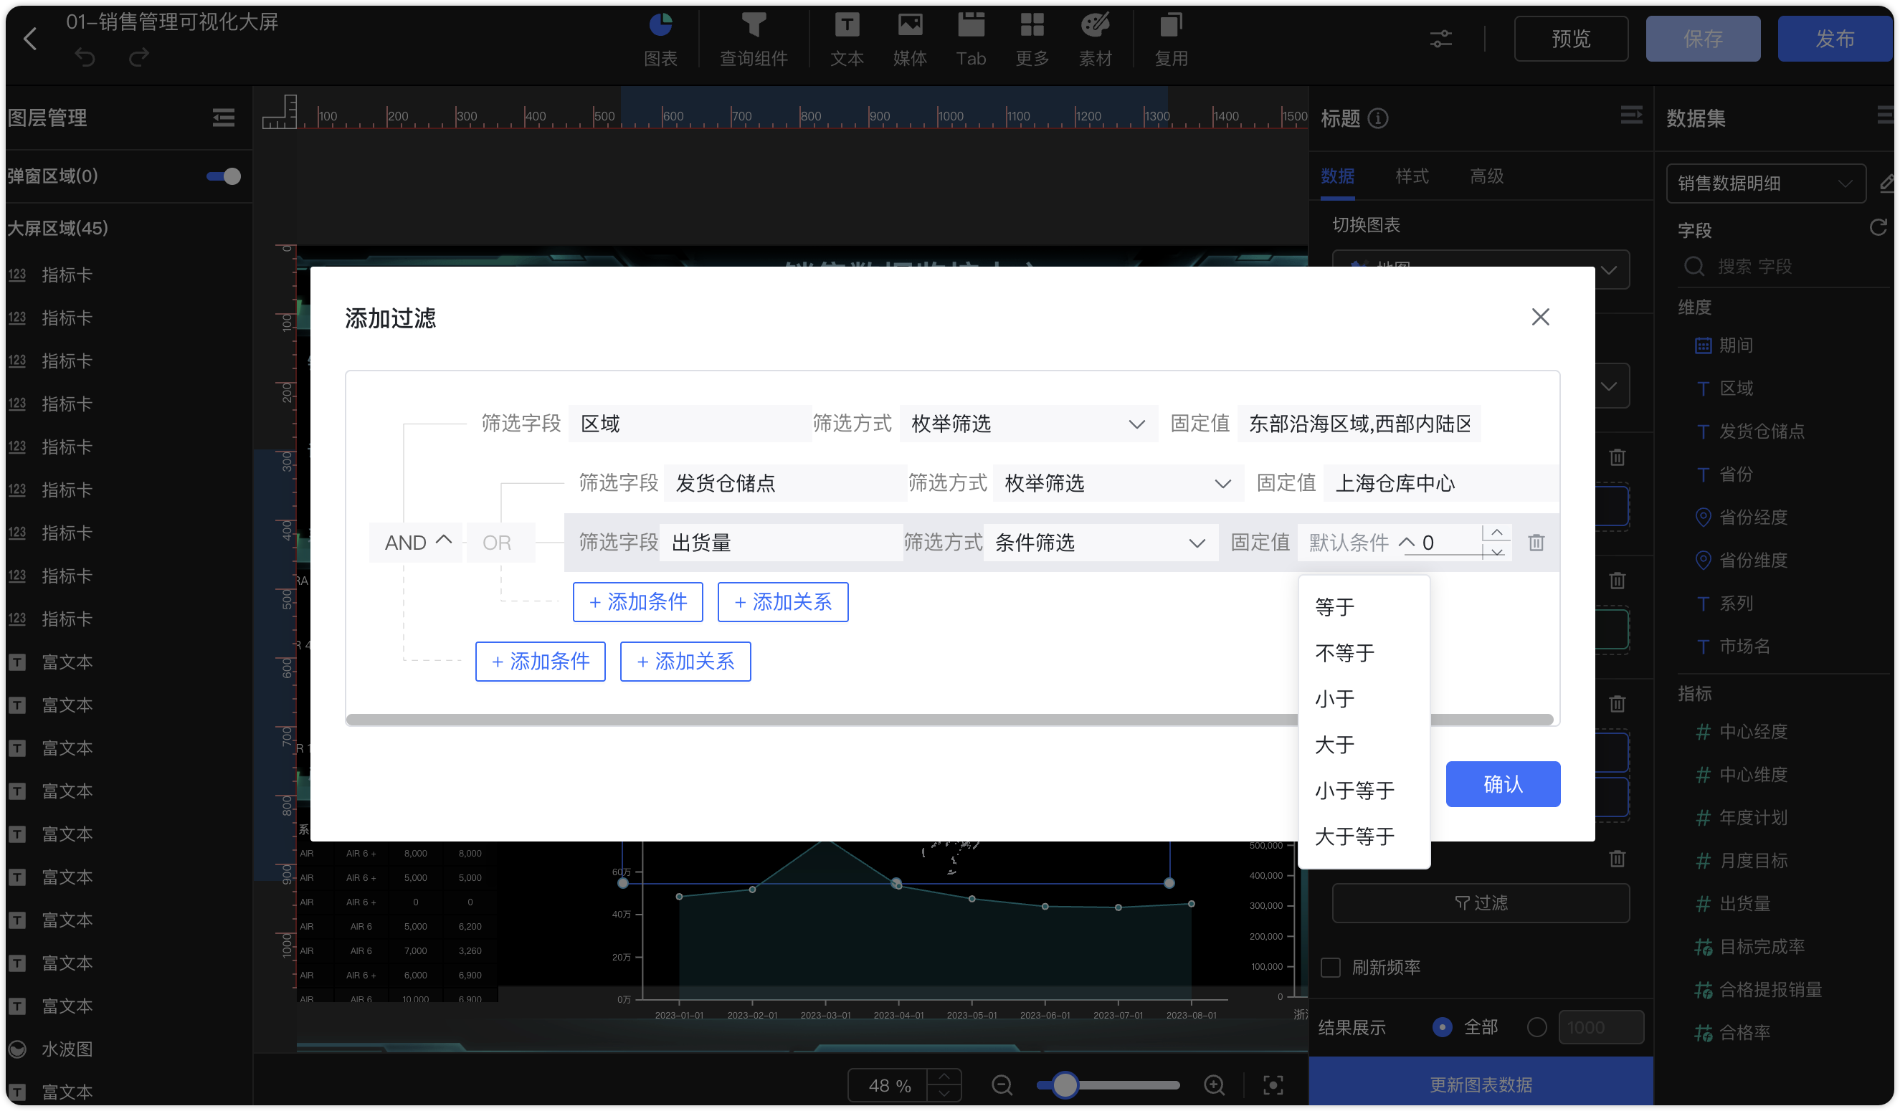1900x1111 pixels.
Task: Choose 等于 from condition list
Action: click(1363, 607)
